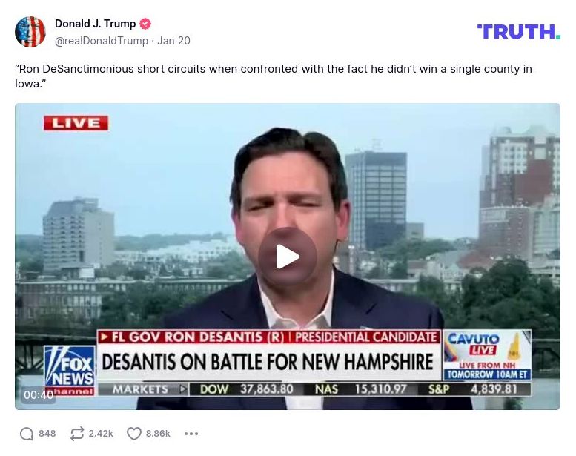Open the flag-themed profile avatar

coord(30,32)
